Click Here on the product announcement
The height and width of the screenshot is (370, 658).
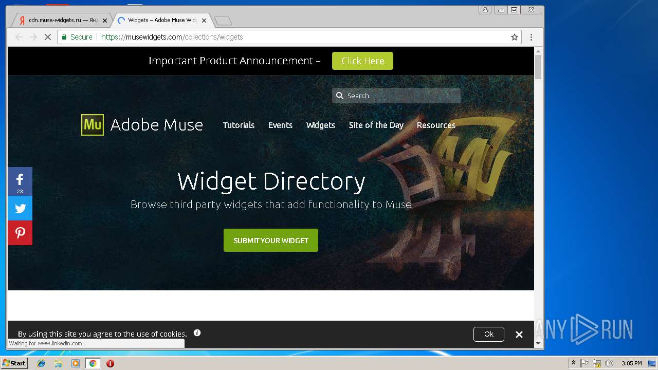(x=362, y=61)
